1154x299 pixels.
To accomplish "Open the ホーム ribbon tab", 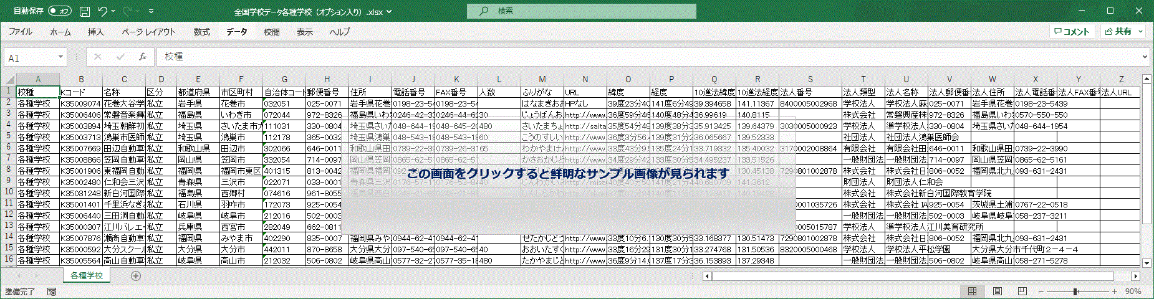I will [60, 32].
